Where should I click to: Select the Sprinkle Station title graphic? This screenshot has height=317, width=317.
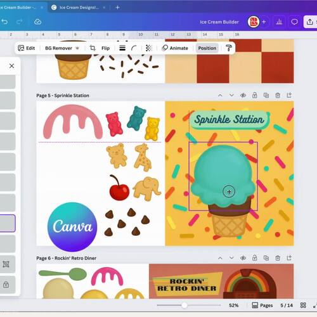click(x=230, y=120)
